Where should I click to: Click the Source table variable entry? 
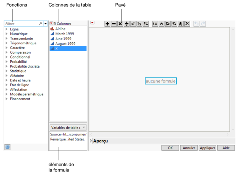point(68,134)
